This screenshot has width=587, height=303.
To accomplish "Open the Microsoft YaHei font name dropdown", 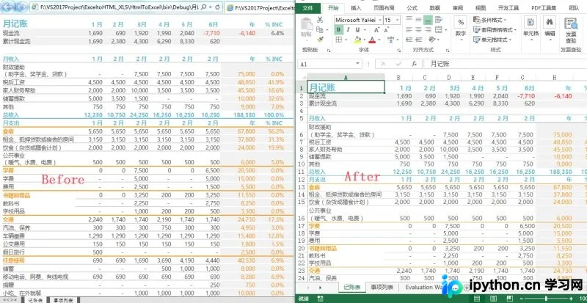I will tap(380, 20).
